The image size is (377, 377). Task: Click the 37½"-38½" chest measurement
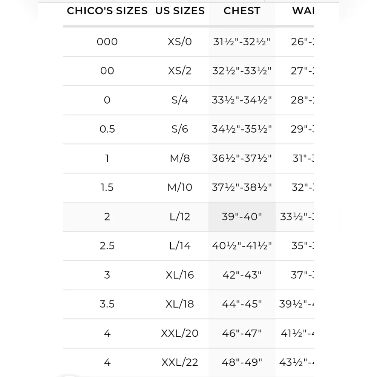click(x=242, y=187)
